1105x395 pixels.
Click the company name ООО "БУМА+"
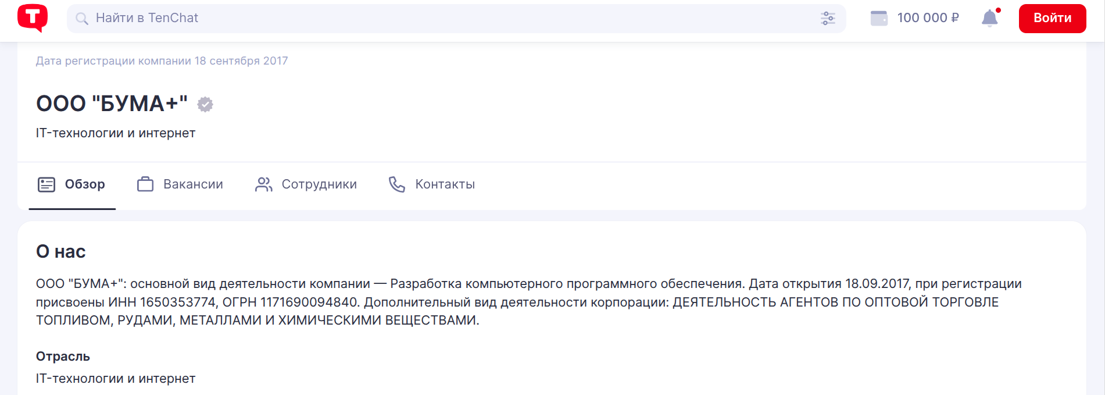click(x=112, y=104)
